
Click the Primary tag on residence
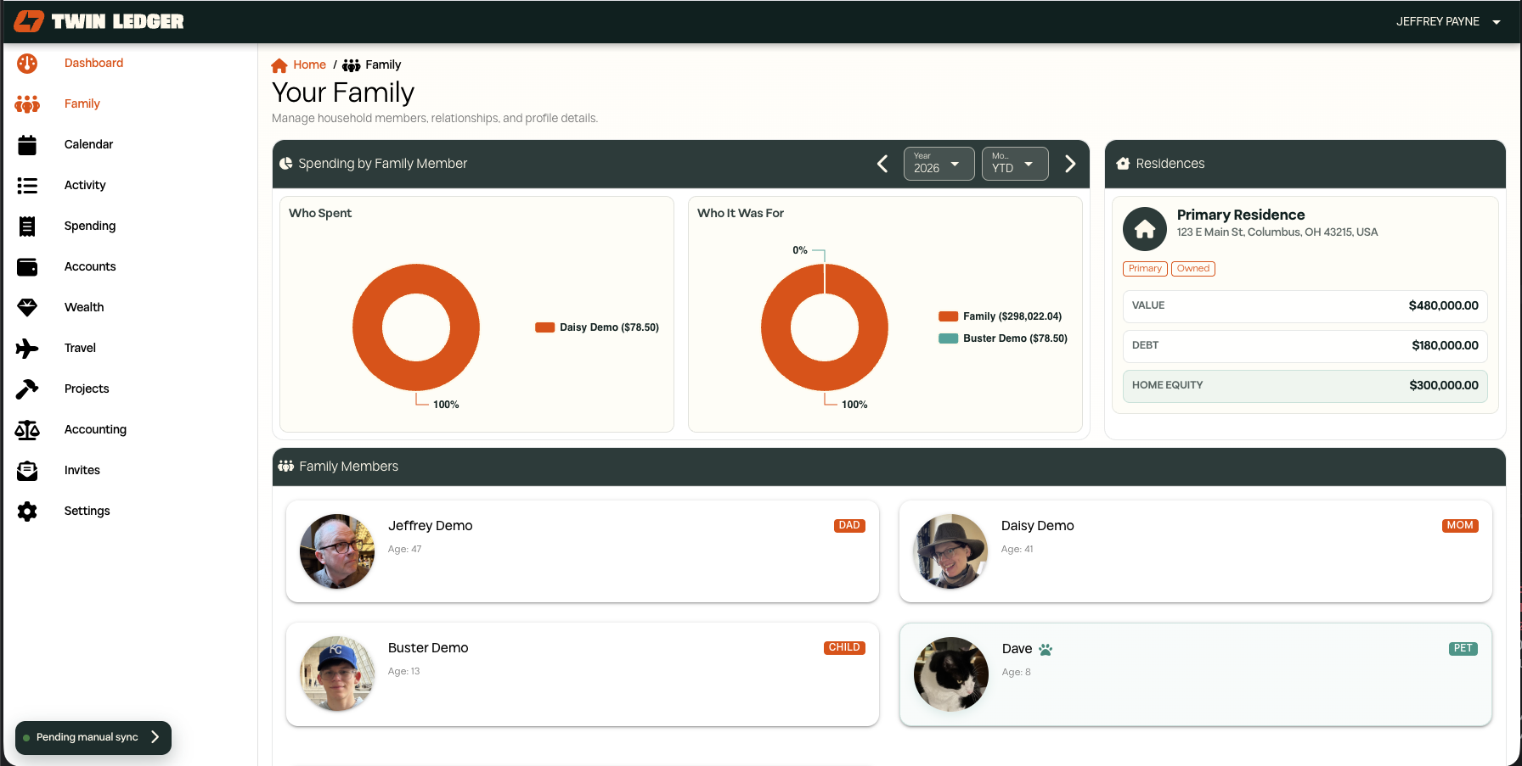1145,269
